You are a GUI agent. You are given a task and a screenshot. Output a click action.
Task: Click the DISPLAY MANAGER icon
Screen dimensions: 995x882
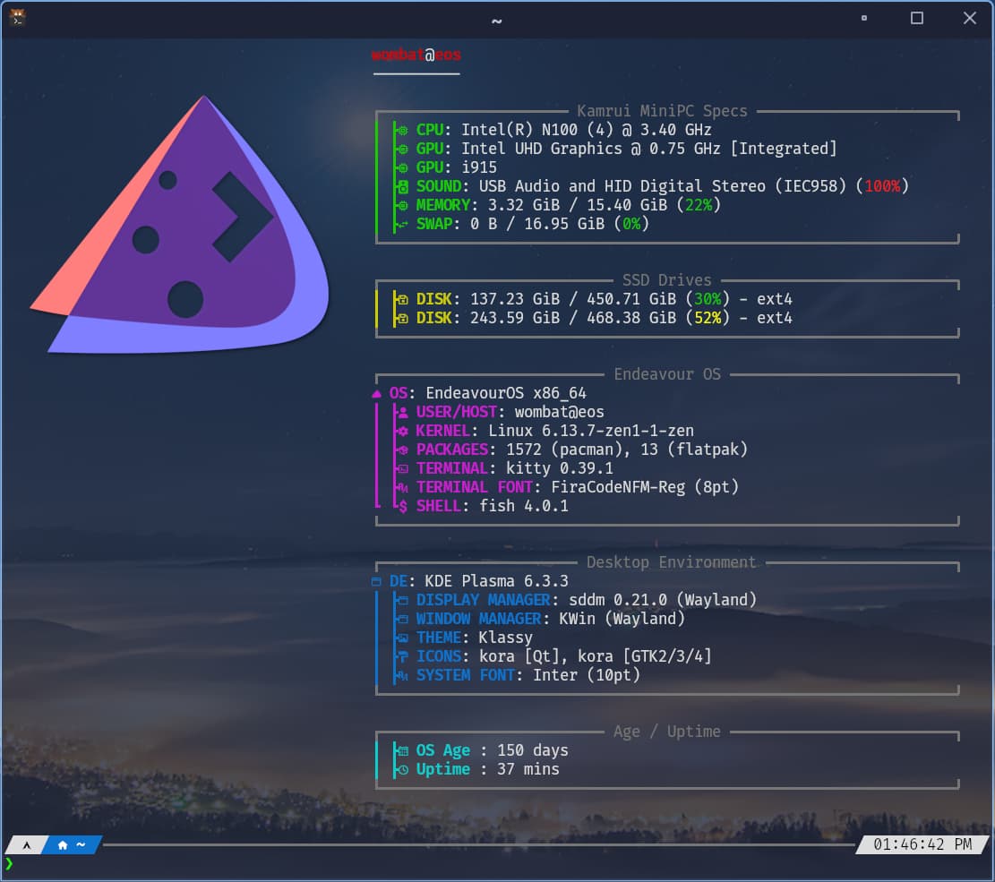coord(402,600)
